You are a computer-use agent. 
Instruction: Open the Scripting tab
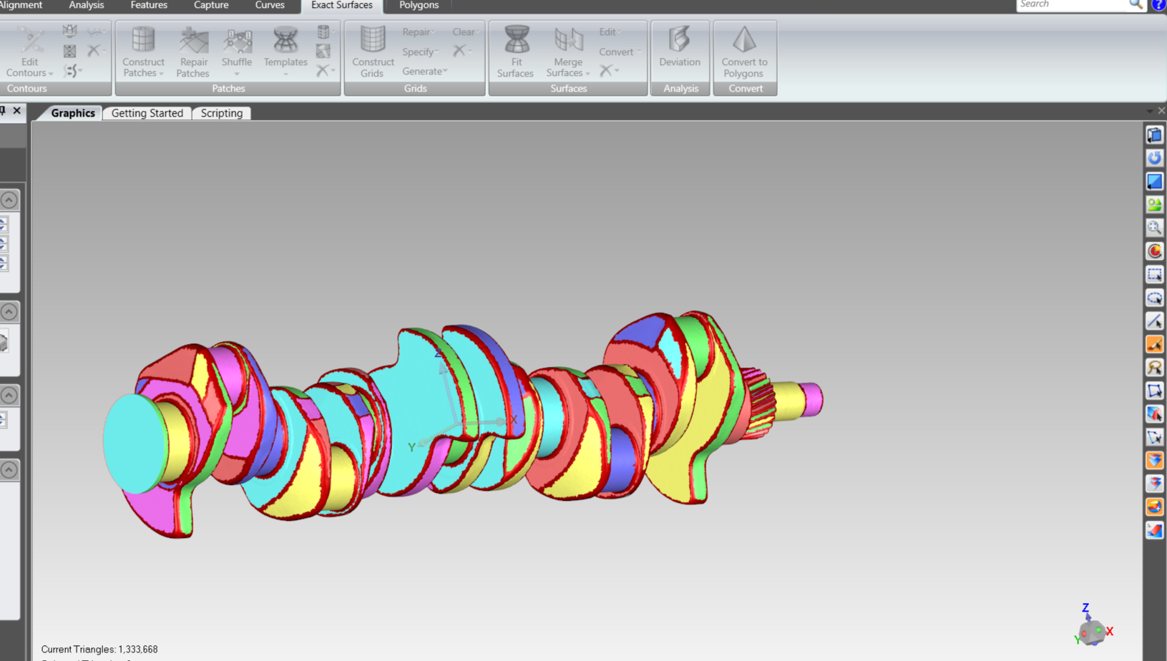[x=222, y=113]
